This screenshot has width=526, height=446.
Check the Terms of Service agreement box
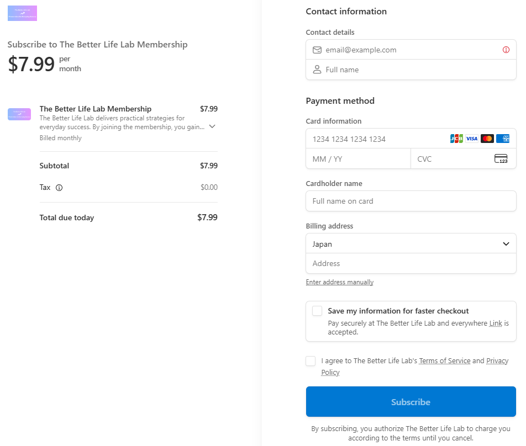point(311,361)
